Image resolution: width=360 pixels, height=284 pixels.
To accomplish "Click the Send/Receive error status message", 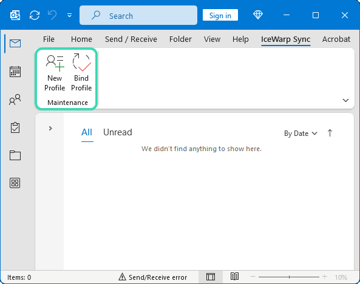I will coord(158,277).
